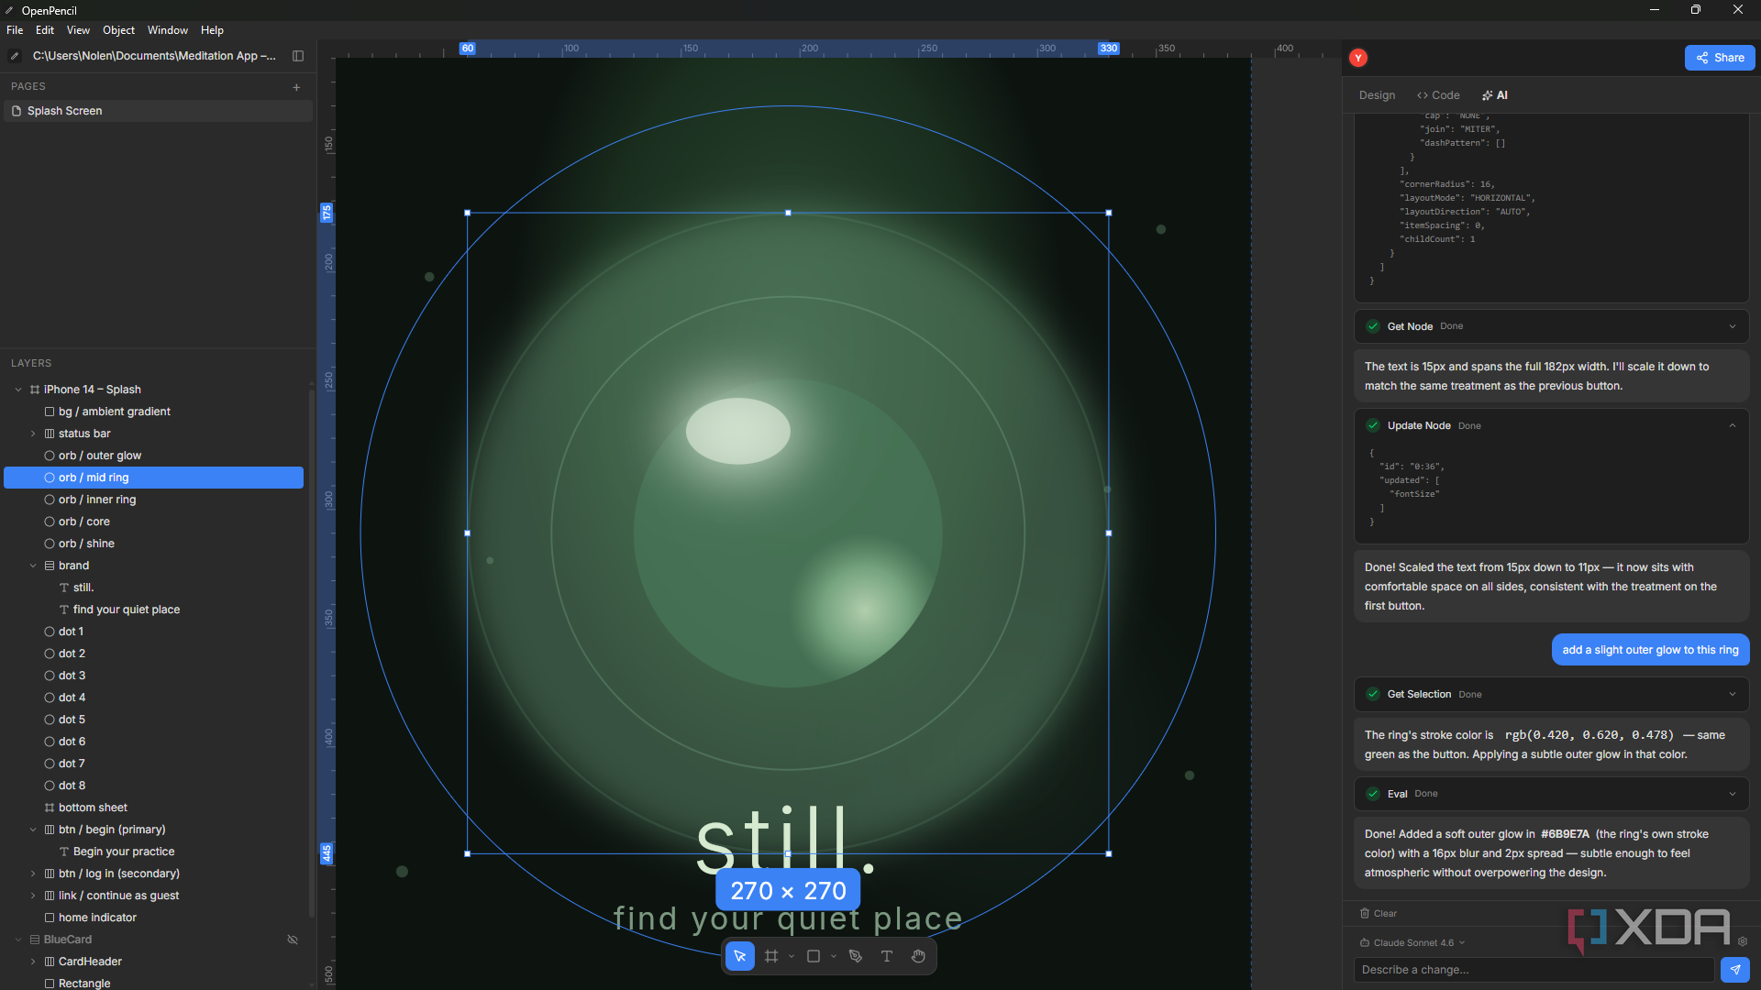This screenshot has height=990, width=1761.
Task: Open the Edit menu
Action: (45, 30)
